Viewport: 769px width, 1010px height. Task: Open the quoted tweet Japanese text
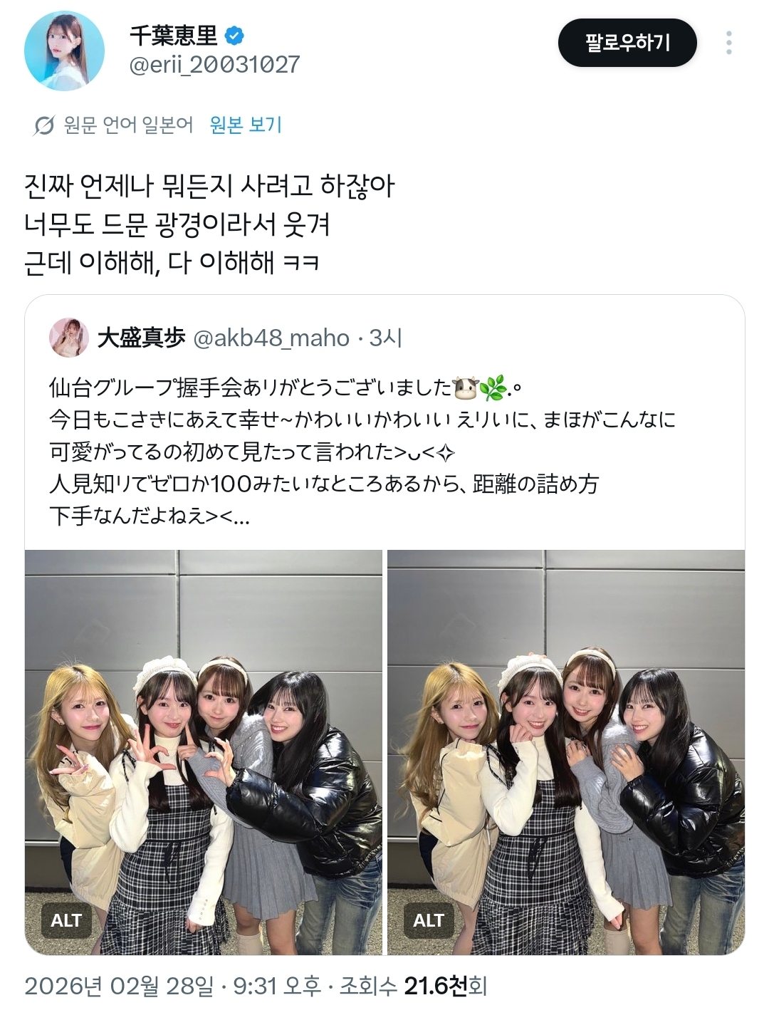click(362, 451)
